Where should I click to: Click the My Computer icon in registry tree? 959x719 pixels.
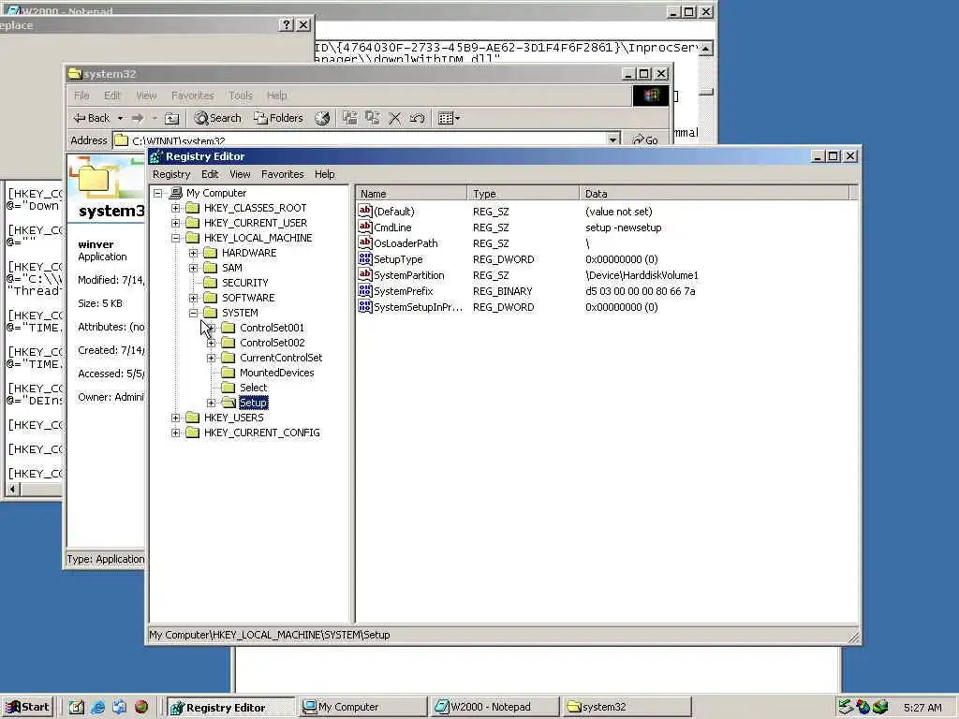pos(175,193)
